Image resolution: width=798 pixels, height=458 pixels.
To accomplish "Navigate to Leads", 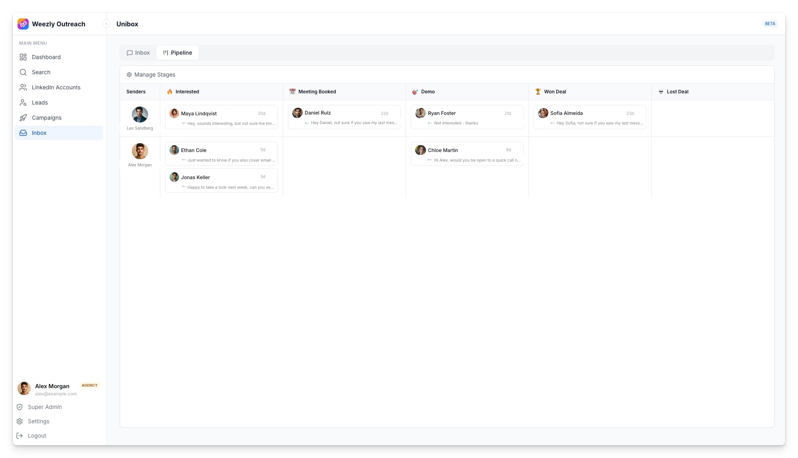I will click(x=59, y=103).
